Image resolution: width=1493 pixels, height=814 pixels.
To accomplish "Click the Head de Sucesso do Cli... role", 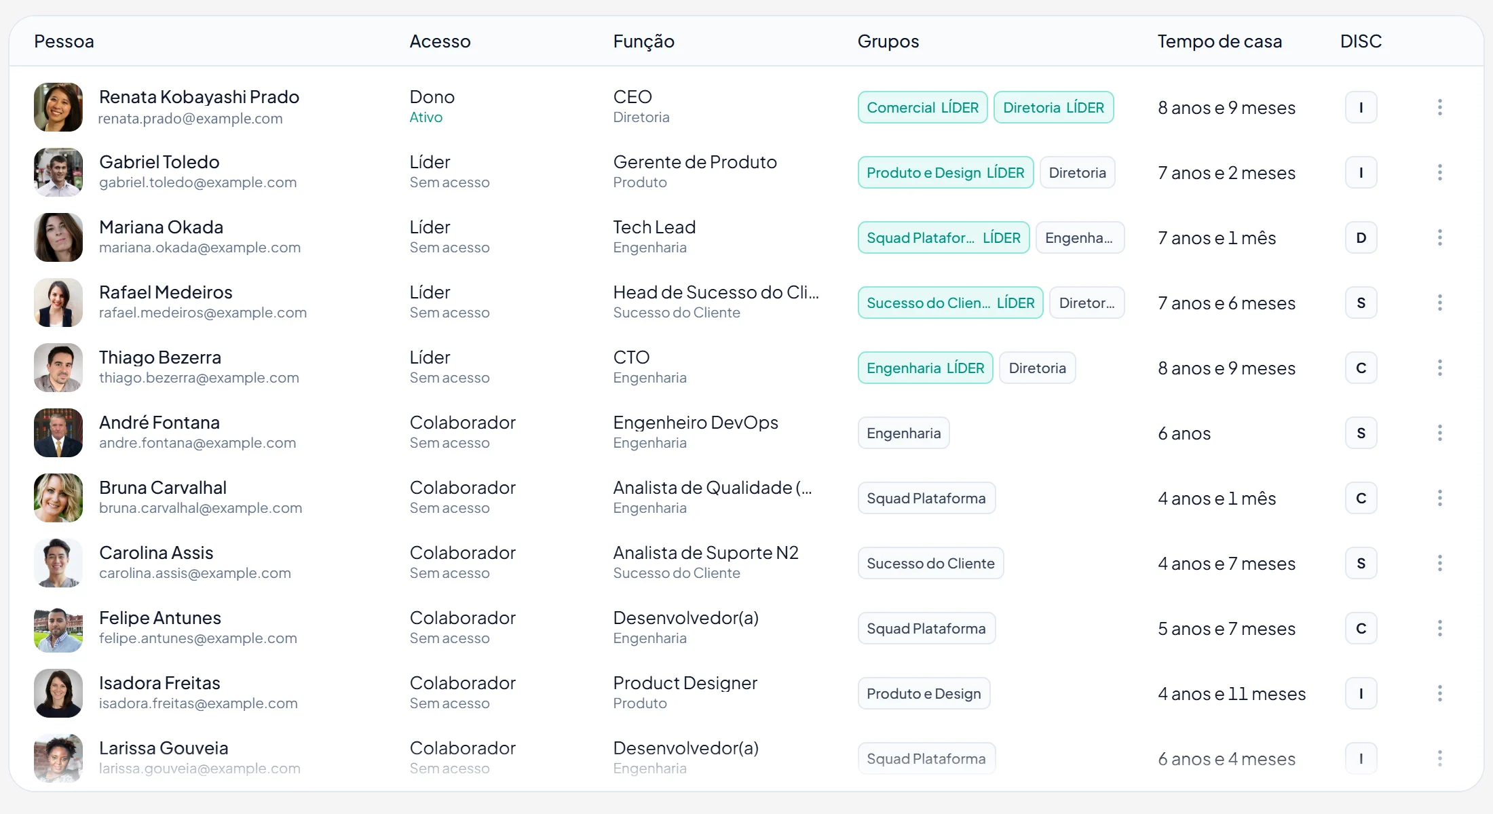I will (716, 292).
